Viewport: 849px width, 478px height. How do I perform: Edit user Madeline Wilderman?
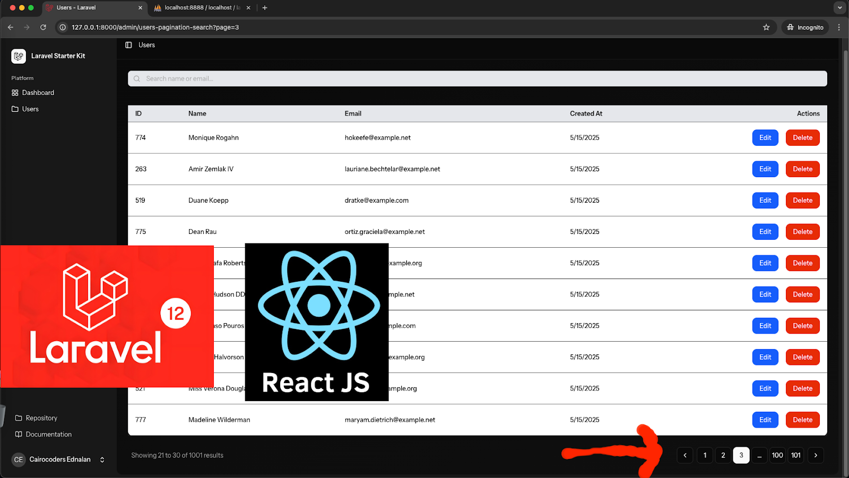coord(765,420)
